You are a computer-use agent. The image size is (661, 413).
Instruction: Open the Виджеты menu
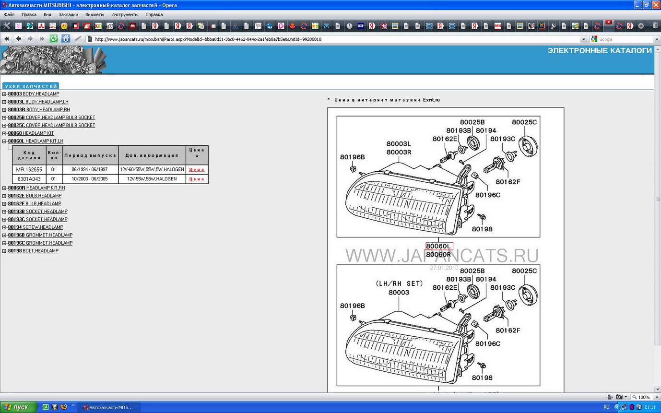pos(95,14)
